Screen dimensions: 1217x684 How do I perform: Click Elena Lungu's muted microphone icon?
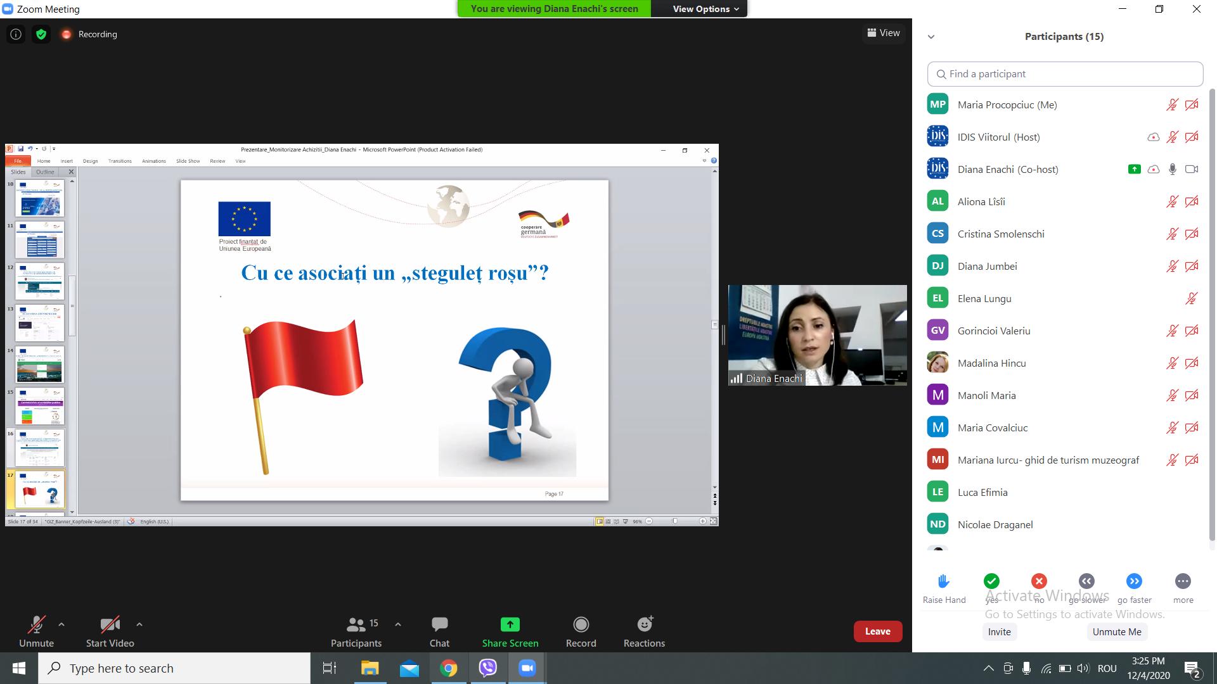click(1192, 299)
